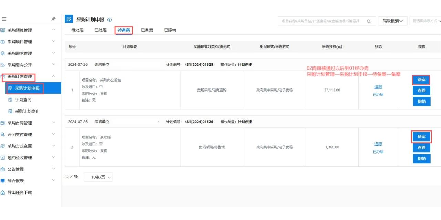Screen dimensions: 441x220
Task: Click the search magnifier icon
Action: 369,21
